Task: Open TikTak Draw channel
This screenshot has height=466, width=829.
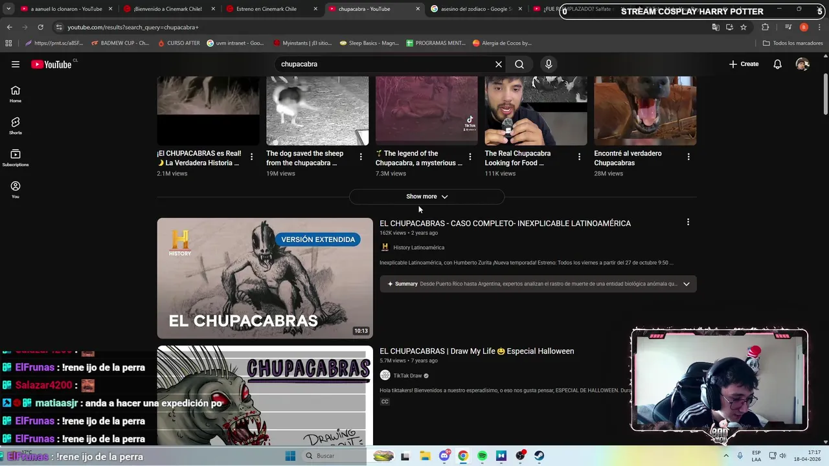Action: pyautogui.click(x=407, y=375)
